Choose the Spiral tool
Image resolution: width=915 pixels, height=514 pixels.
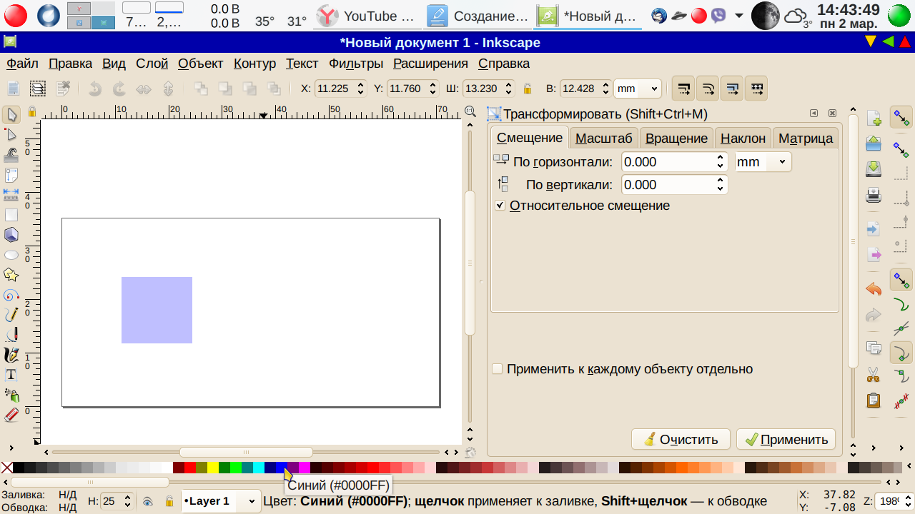[x=11, y=295]
